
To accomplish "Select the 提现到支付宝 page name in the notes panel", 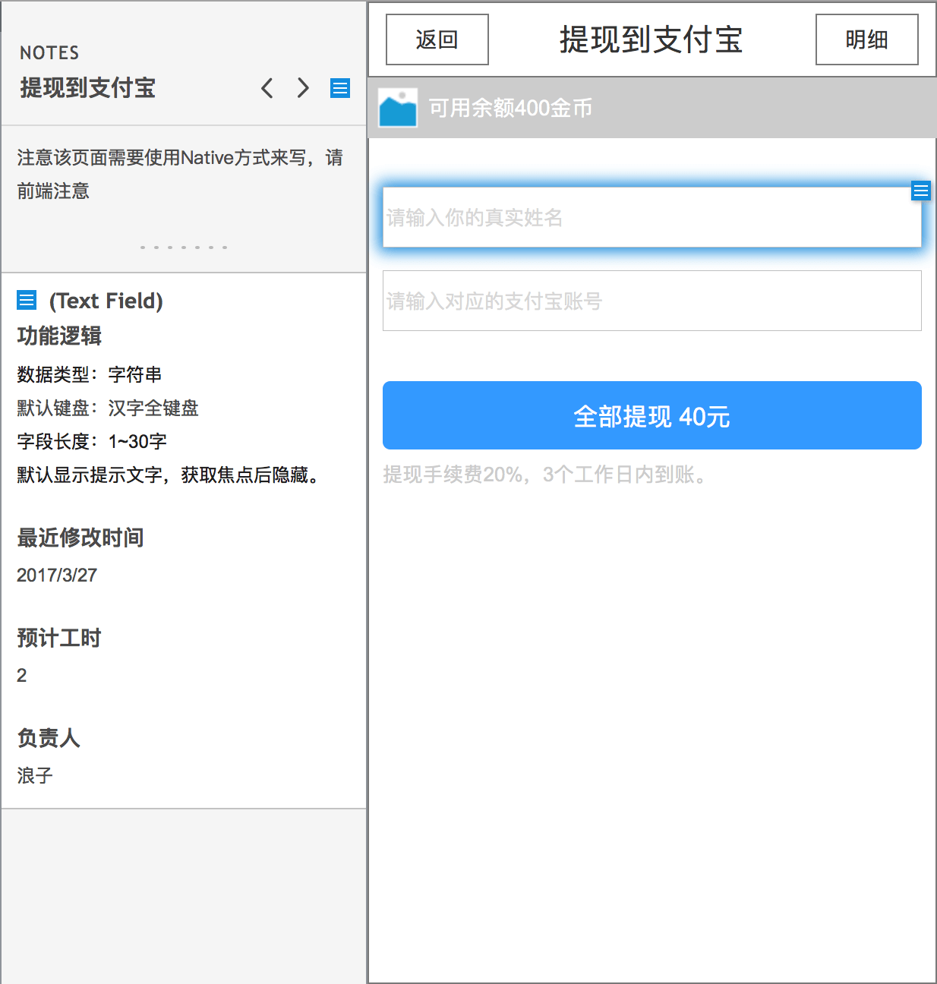I will pos(88,88).
